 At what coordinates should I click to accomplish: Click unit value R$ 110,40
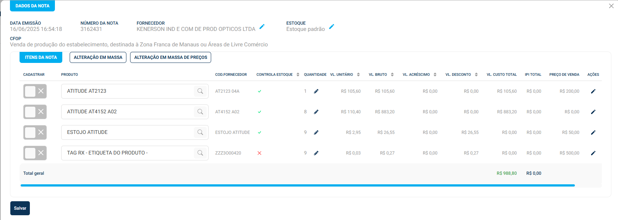click(351, 112)
